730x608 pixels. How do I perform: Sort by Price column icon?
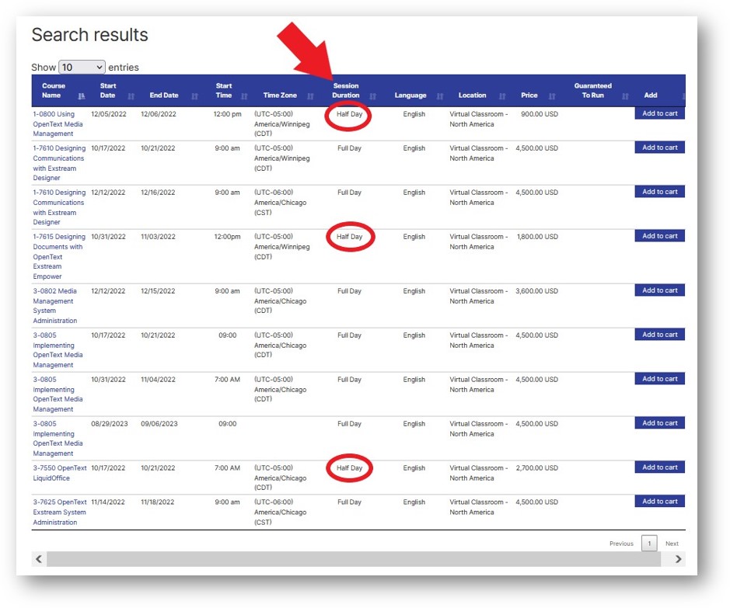[x=552, y=96]
